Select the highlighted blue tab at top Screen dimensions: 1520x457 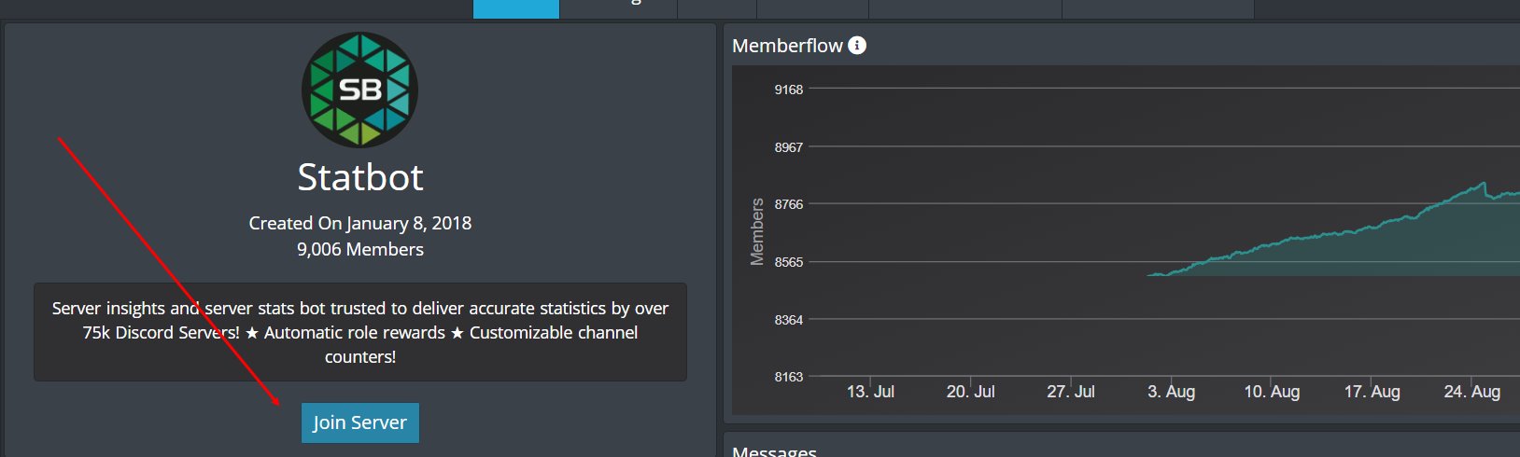point(515,8)
